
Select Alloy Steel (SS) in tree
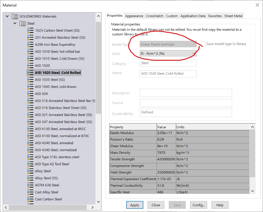click(46, 178)
